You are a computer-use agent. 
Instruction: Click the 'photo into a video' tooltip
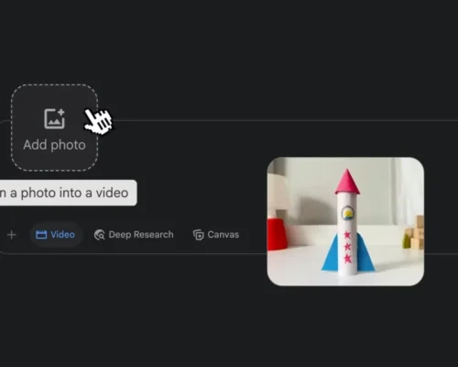pos(69,193)
